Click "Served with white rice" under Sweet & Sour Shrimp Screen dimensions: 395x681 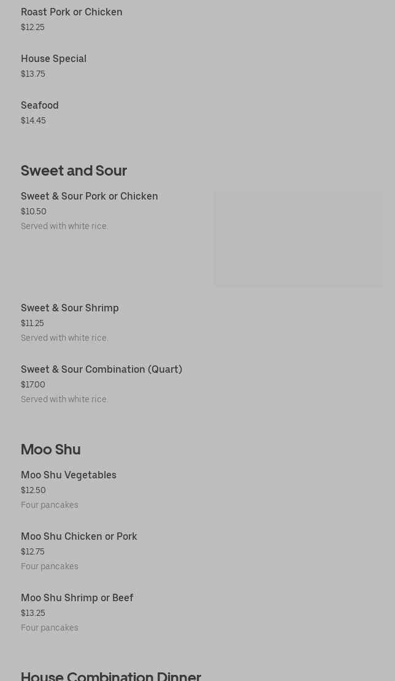pos(64,338)
